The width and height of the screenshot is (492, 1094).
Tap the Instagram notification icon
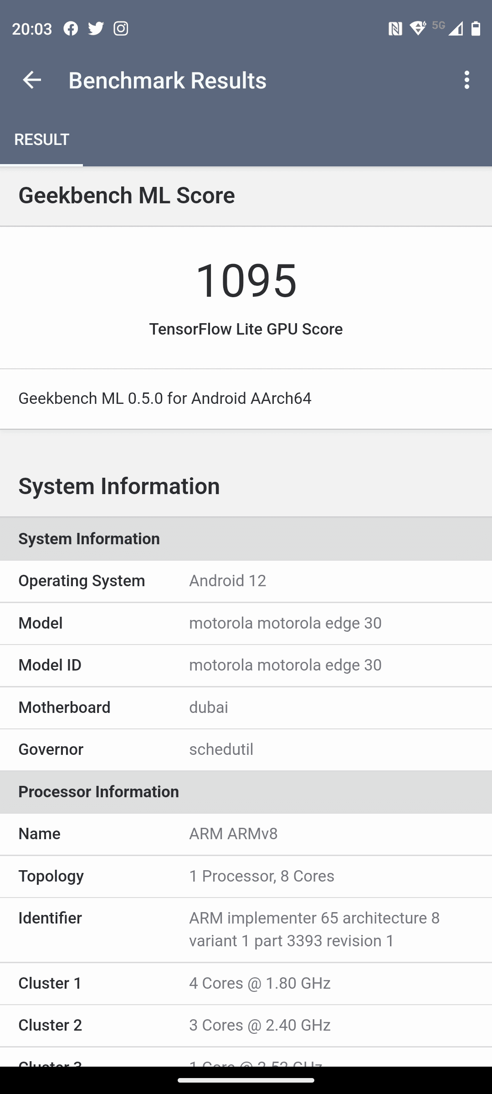click(x=121, y=29)
